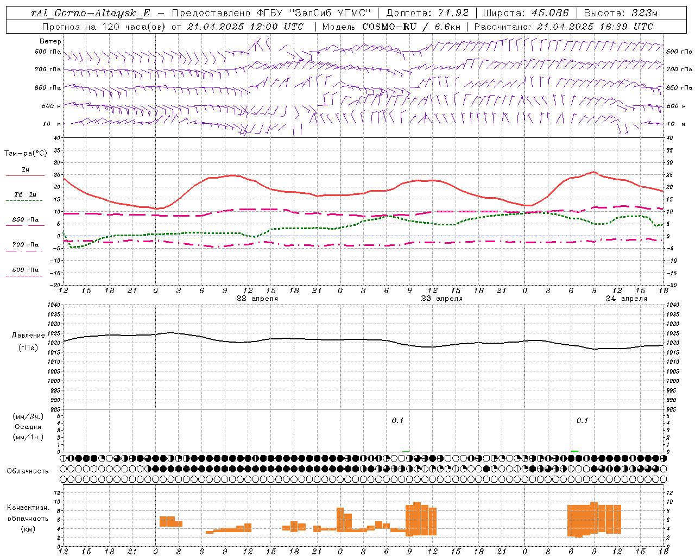The height and width of the screenshot is (556, 695).
Task: Click the 24 апреля date label
Action: click(627, 299)
